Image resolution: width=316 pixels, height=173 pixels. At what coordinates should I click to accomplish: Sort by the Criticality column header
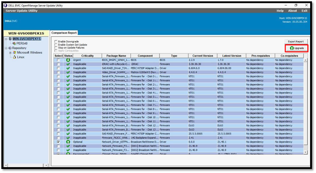pyautogui.click(x=87, y=56)
